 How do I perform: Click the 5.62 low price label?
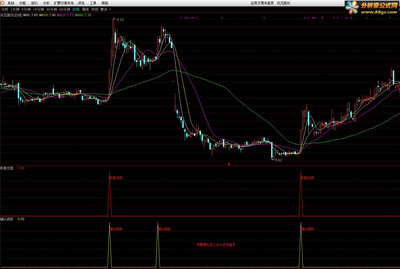coord(279,160)
